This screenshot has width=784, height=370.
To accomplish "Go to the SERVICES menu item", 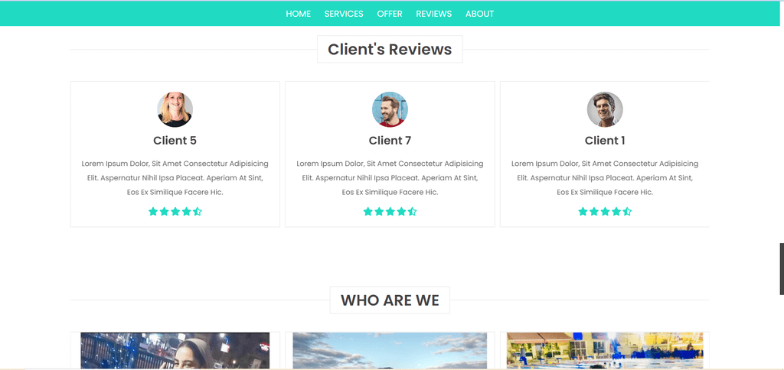I will coord(344,14).
